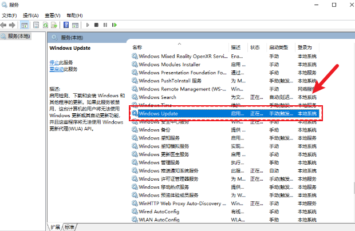Click gear icon of Windows 管理服务

tap(135, 162)
